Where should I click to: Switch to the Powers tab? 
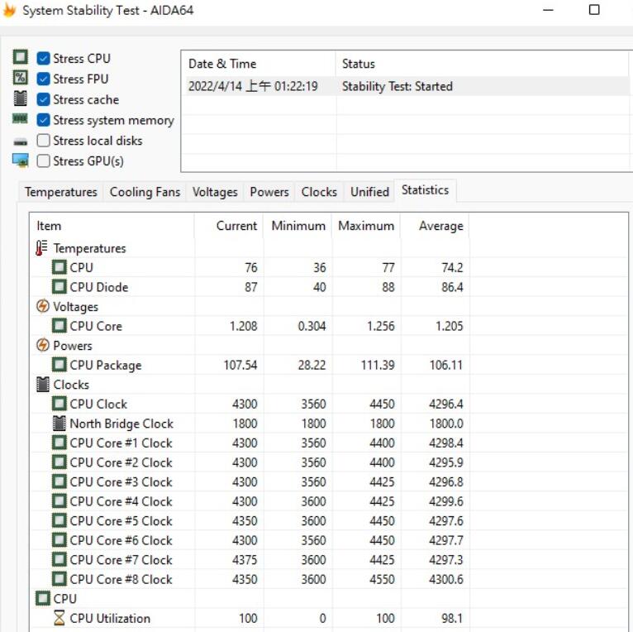(x=269, y=192)
